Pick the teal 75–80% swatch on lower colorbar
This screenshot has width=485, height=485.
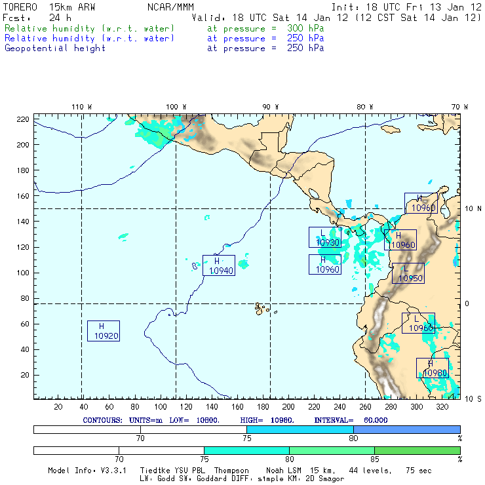click(x=246, y=450)
